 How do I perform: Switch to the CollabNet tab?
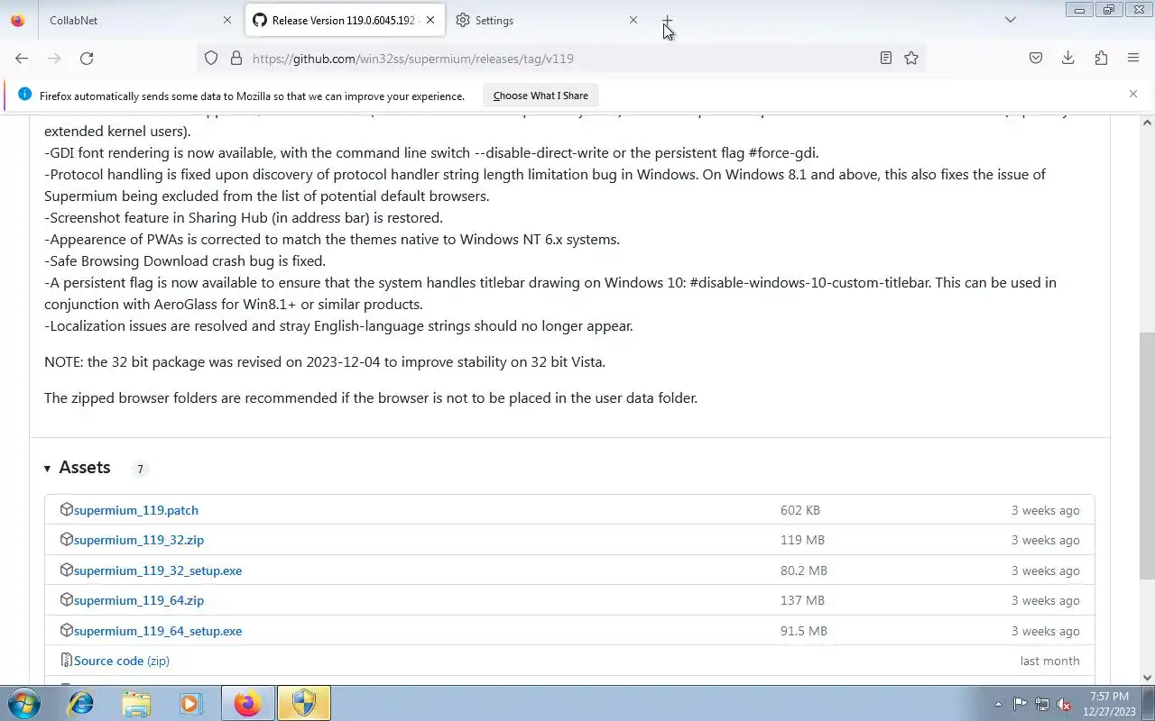tap(140, 20)
